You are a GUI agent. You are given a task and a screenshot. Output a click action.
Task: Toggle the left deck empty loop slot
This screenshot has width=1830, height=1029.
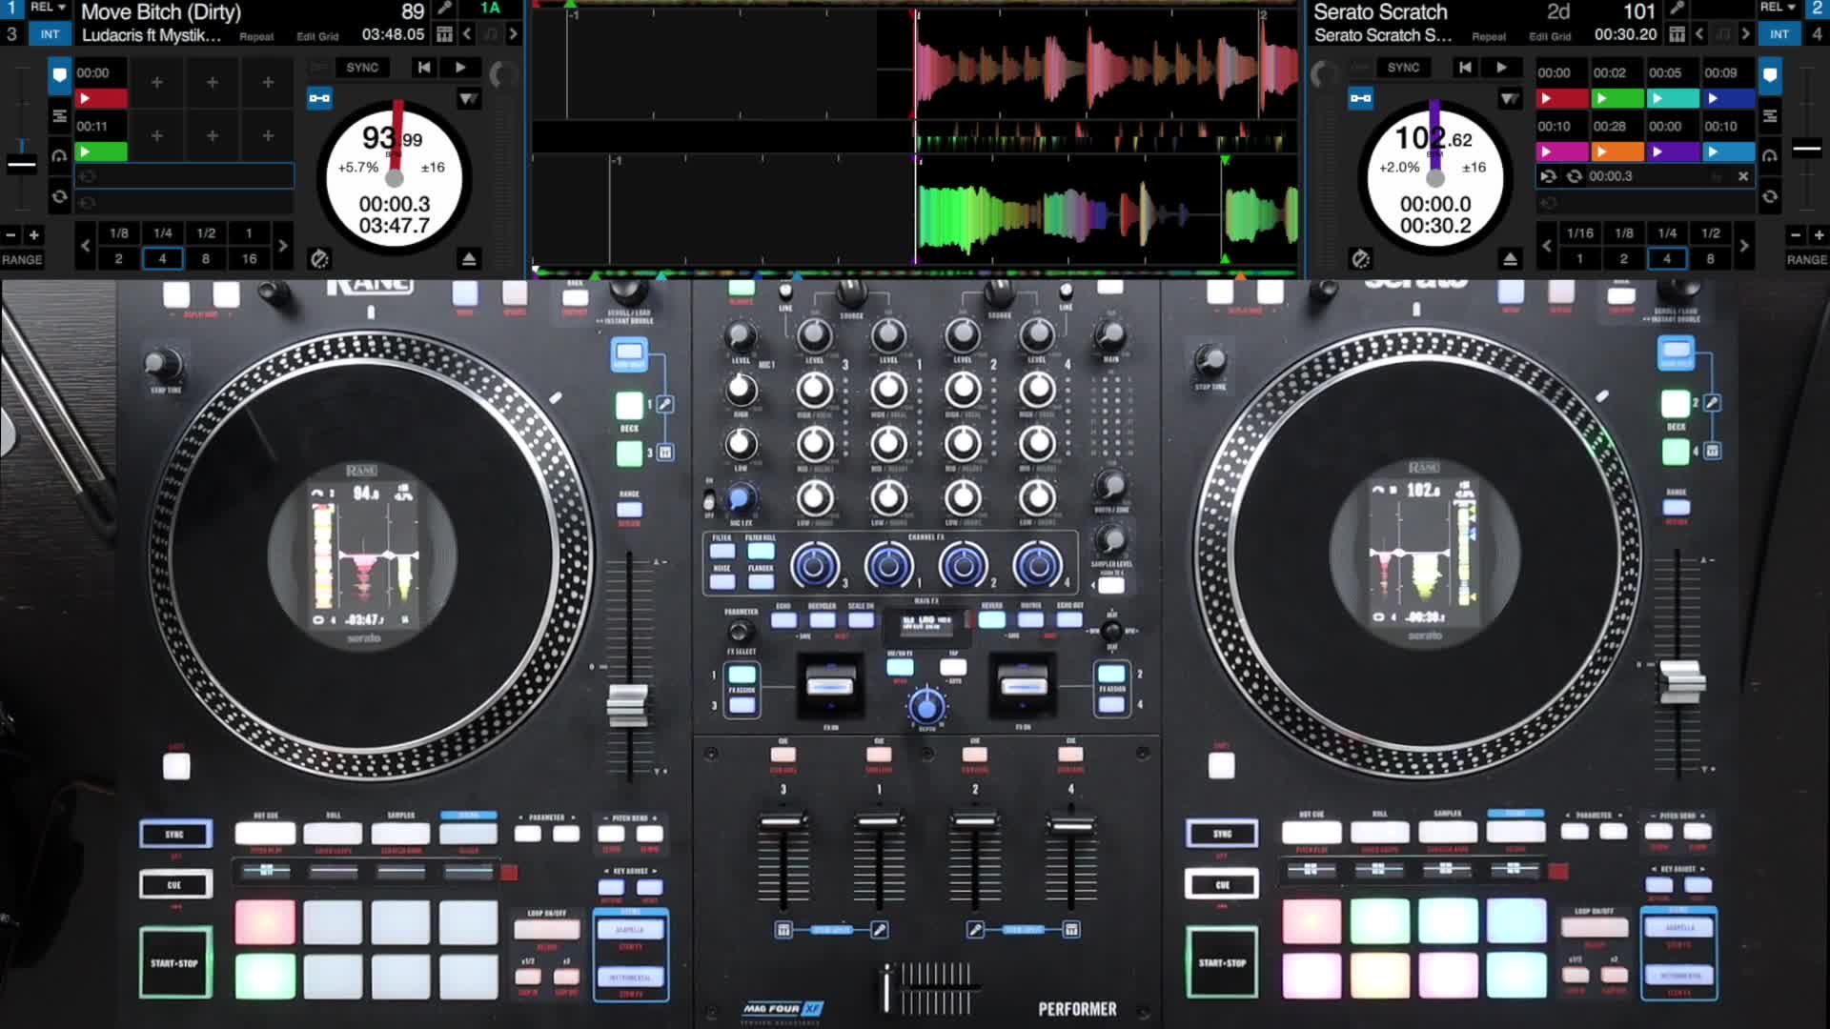click(x=185, y=176)
